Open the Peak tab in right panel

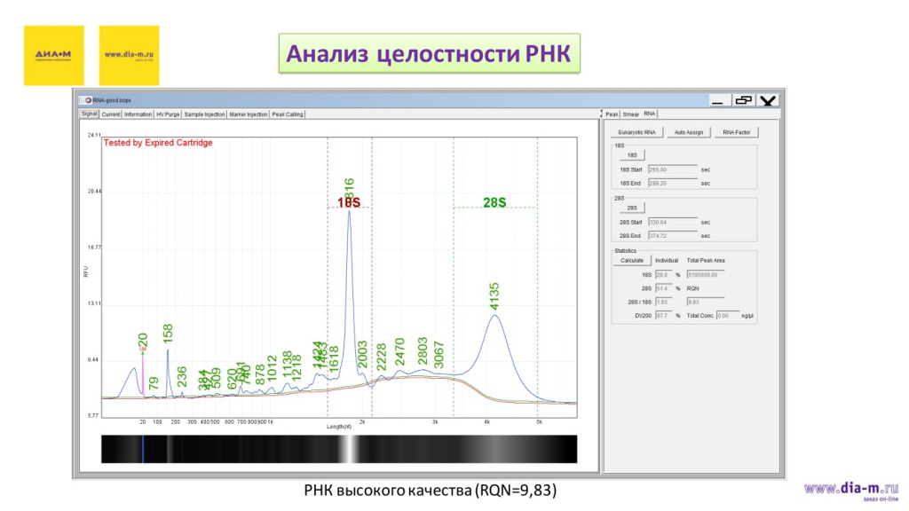613,114
